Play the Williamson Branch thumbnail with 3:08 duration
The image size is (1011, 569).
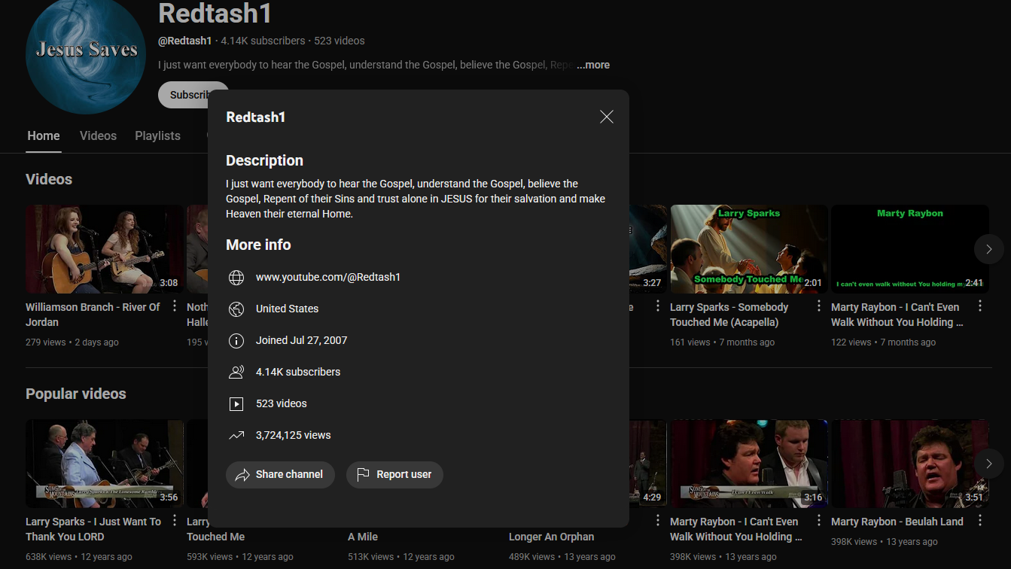point(105,249)
